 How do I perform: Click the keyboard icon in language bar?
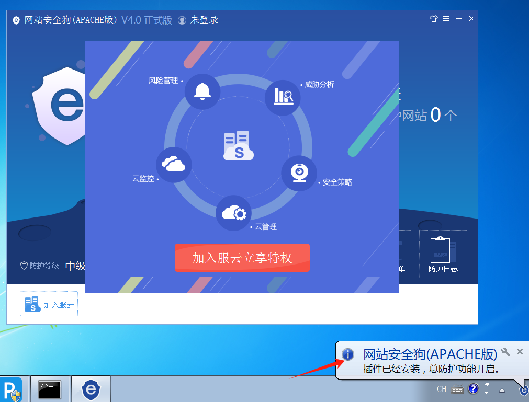457,389
